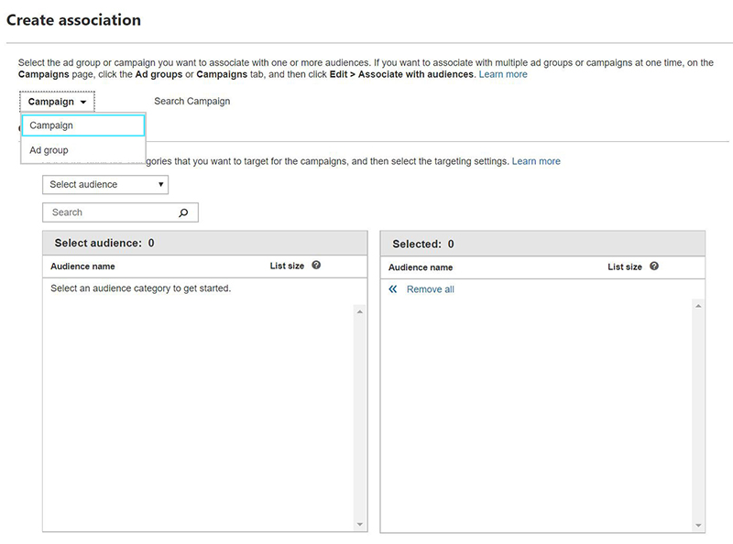Click the double chevron Remove all icon
This screenshot has height=544, width=733.
[393, 289]
